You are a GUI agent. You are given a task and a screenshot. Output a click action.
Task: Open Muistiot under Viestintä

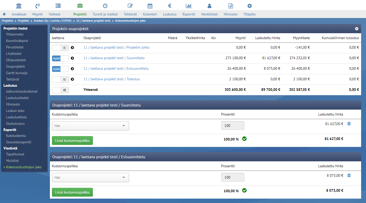pos(12,161)
